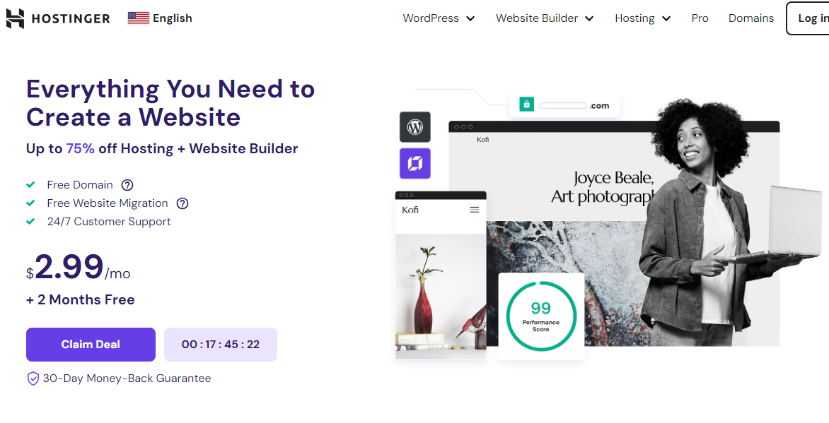Click the Hostinger logo icon
The image size is (829, 423).
point(15,18)
